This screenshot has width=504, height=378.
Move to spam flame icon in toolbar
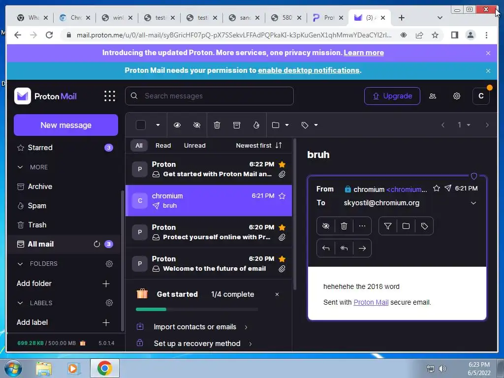tap(256, 125)
